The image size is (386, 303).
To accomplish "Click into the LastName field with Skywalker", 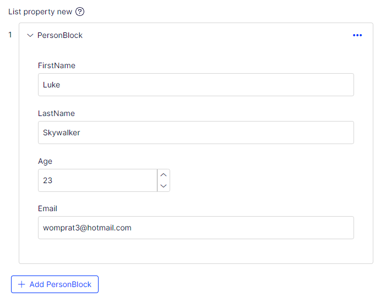I will [x=195, y=133].
